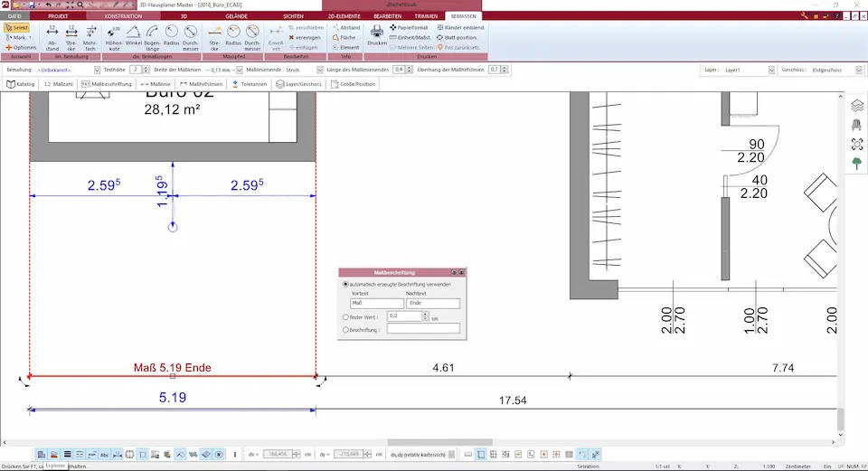Open the layers stack icon on right sidebar
This screenshot has width=868, height=471.
click(x=857, y=105)
